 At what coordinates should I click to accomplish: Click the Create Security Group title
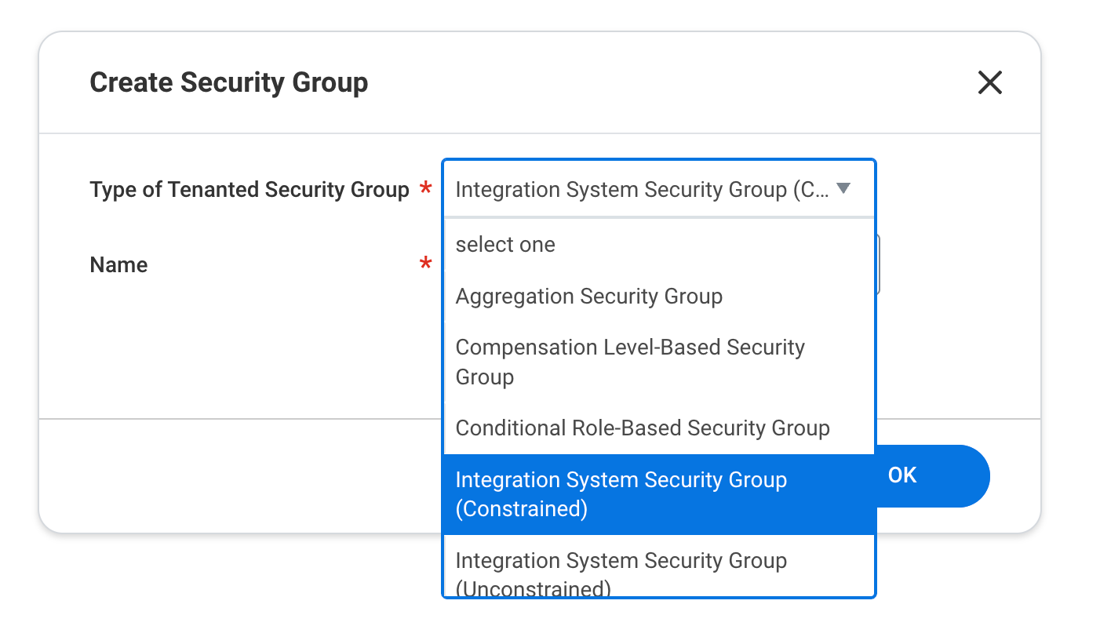pos(228,82)
